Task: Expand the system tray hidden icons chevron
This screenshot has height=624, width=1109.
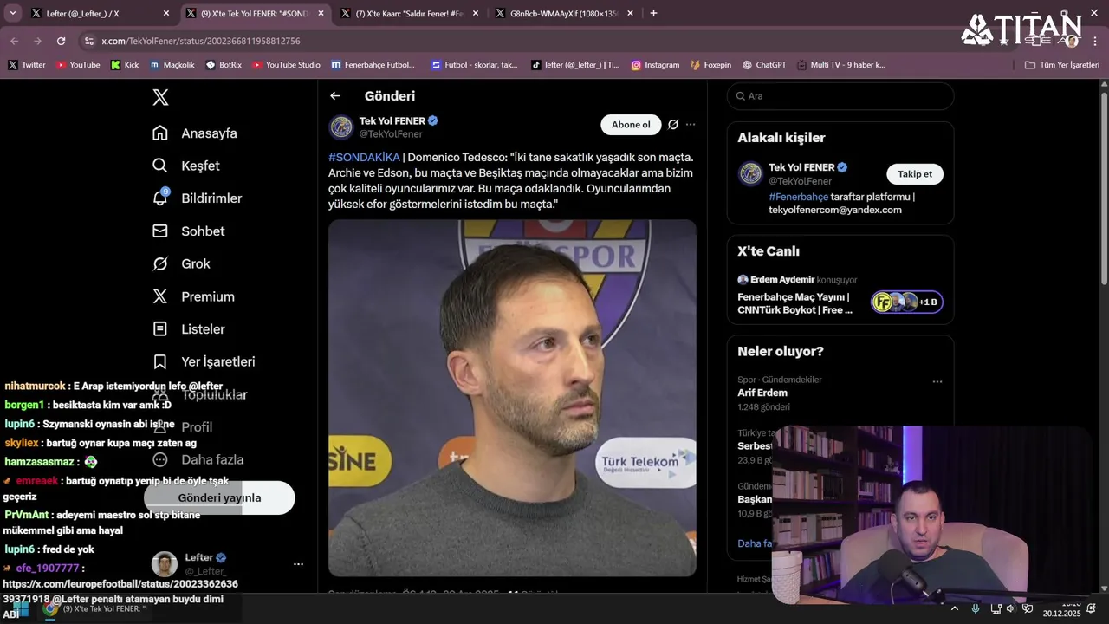Action: (x=955, y=608)
